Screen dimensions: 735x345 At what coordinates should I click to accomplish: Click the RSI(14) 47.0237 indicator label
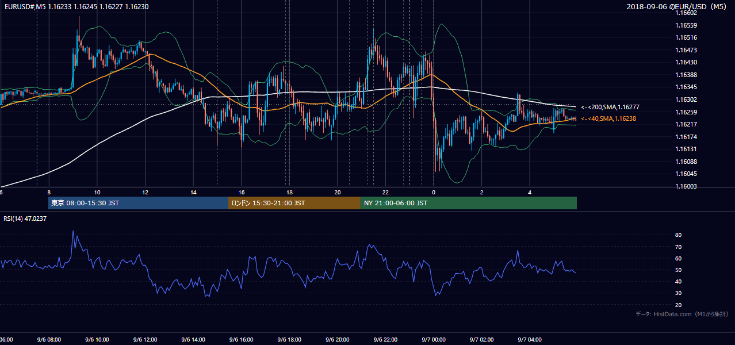pyautogui.click(x=25, y=218)
